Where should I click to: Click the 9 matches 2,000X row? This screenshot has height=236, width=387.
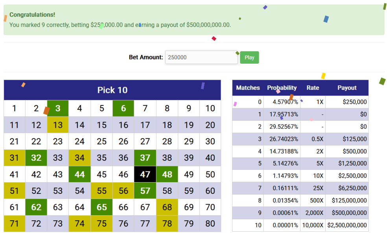[300, 213]
